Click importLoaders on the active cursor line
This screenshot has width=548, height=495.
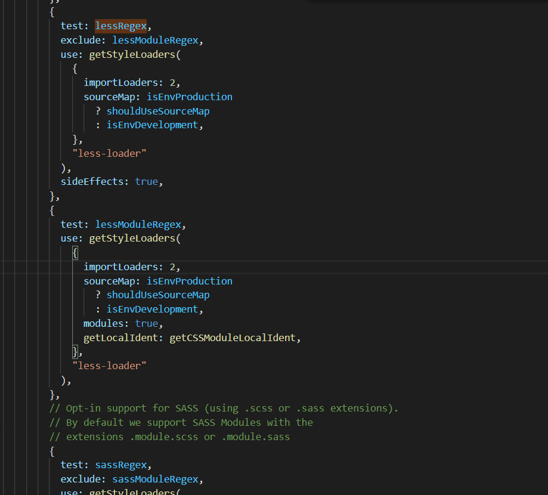pyautogui.click(x=120, y=267)
